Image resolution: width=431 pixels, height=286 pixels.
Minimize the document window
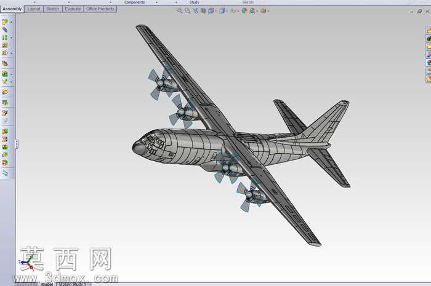coord(411,12)
